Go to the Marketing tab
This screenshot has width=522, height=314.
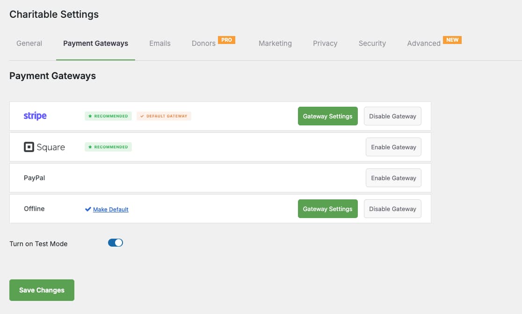tap(275, 44)
